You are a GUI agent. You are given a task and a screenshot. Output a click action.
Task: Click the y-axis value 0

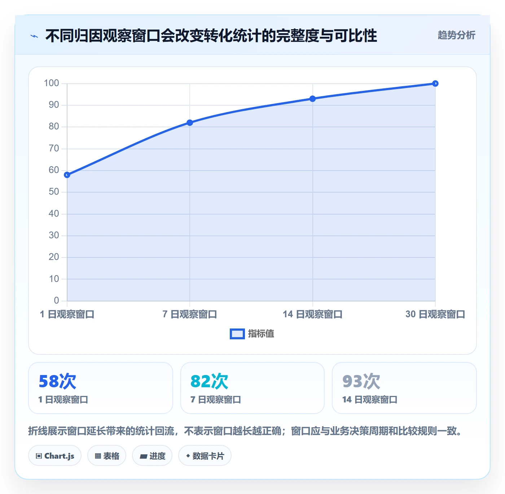(x=56, y=300)
